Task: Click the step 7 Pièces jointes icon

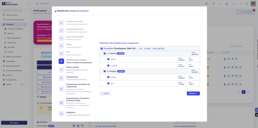Action: point(61,70)
